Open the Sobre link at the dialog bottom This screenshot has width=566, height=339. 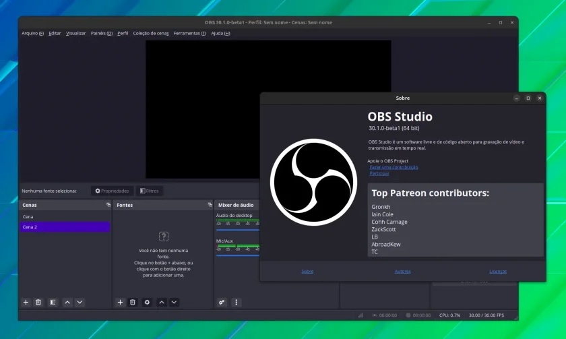point(307,271)
